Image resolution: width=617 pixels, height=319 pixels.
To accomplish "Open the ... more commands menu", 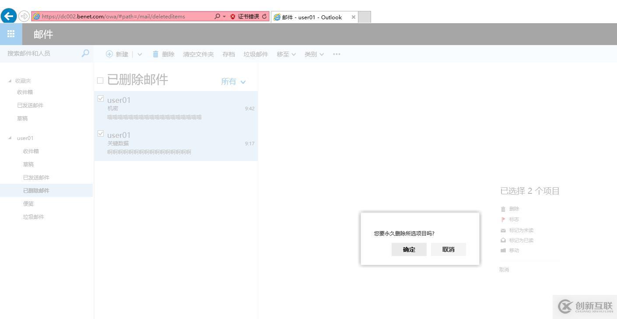I will tap(336, 54).
